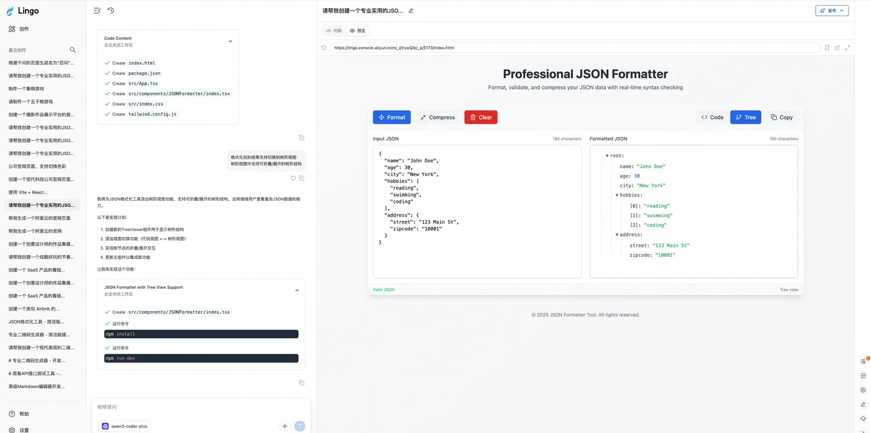Open the 创建一个类似 Airbnb conversation
This screenshot has width=871, height=433.
point(34,309)
